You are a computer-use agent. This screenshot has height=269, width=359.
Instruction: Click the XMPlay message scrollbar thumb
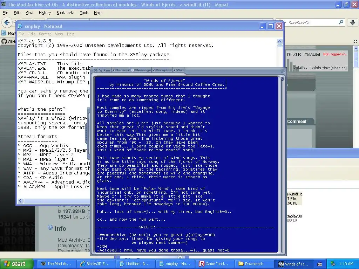pyautogui.click(x=282, y=79)
